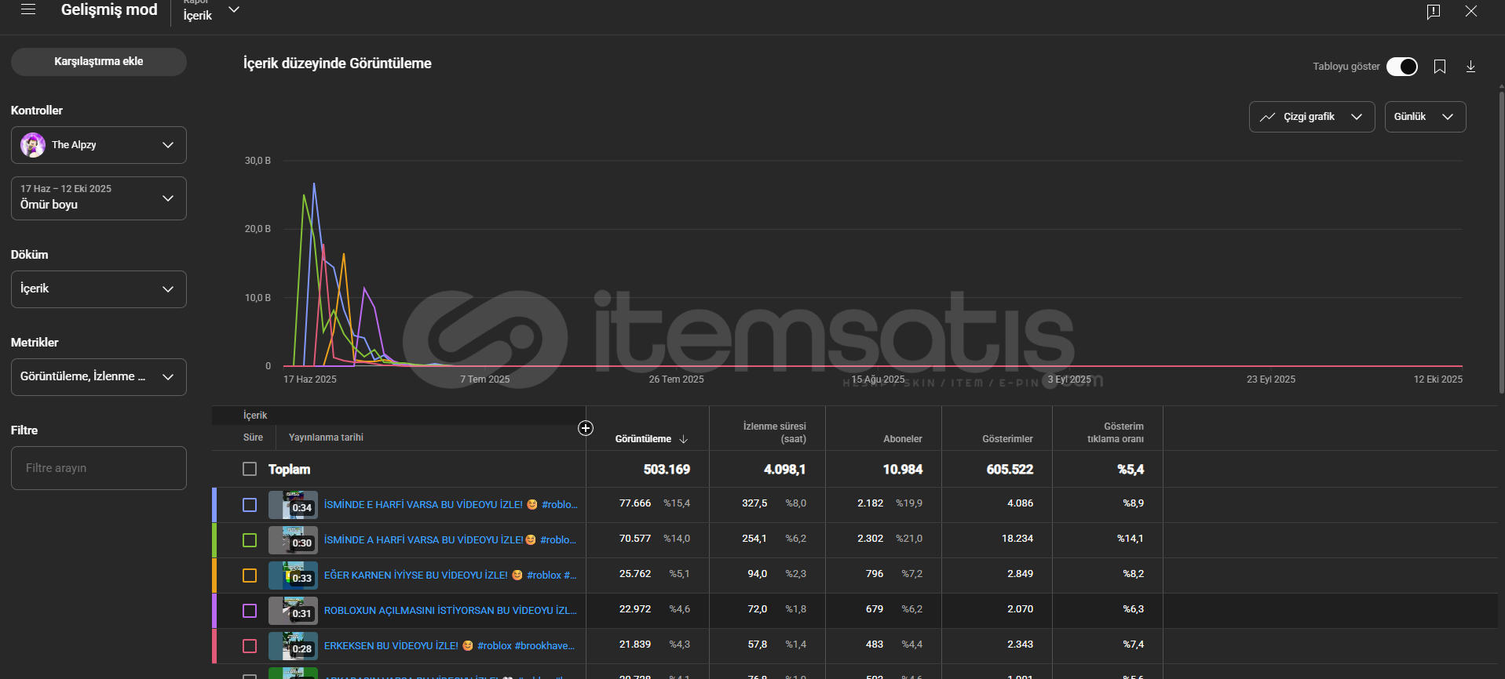Image resolution: width=1505 pixels, height=679 pixels.
Task: Open the Çizgi grafik chart type dropdown
Action: [x=1311, y=117]
